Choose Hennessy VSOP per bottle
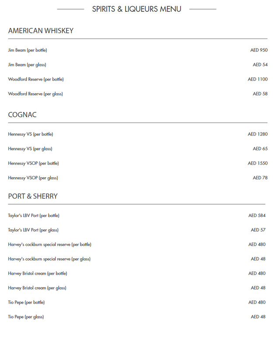The height and width of the screenshot is (350, 279). (33, 163)
